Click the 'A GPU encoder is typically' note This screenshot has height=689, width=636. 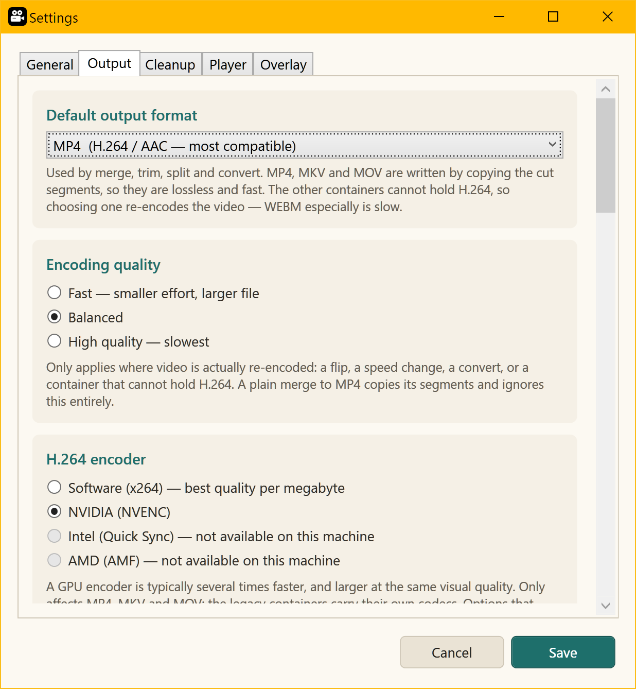click(295, 591)
